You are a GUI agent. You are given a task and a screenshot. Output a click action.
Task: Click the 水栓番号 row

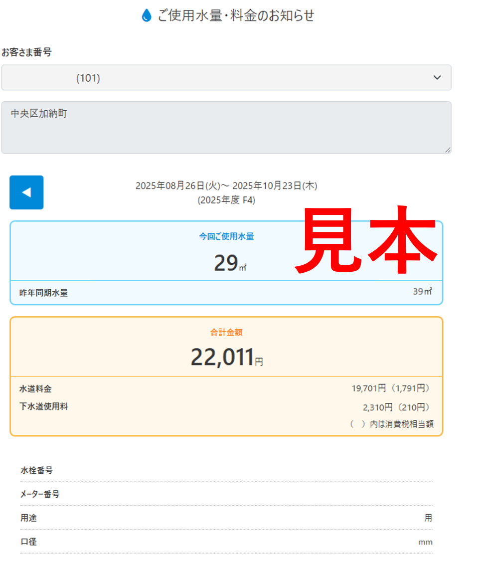(226, 470)
